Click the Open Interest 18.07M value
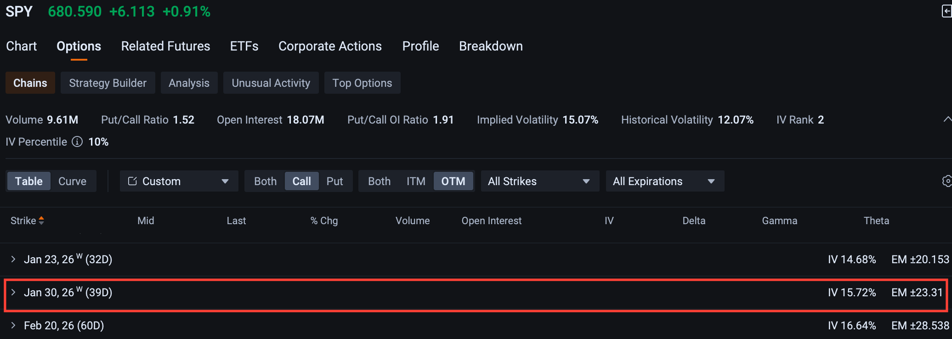Image resolution: width=952 pixels, height=339 pixels. click(x=306, y=119)
